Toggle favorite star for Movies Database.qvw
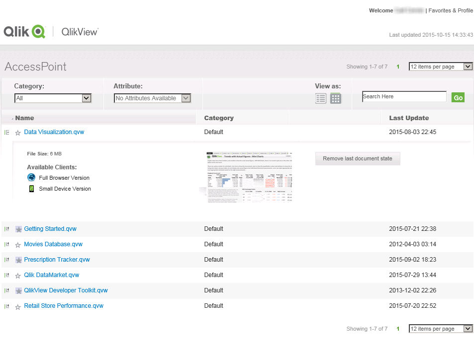474x352 pixels. click(x=18, y=245)
